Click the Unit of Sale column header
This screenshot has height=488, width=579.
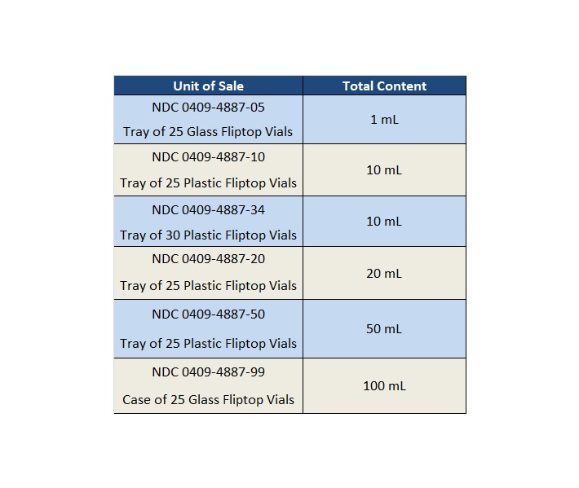(208, 86)
